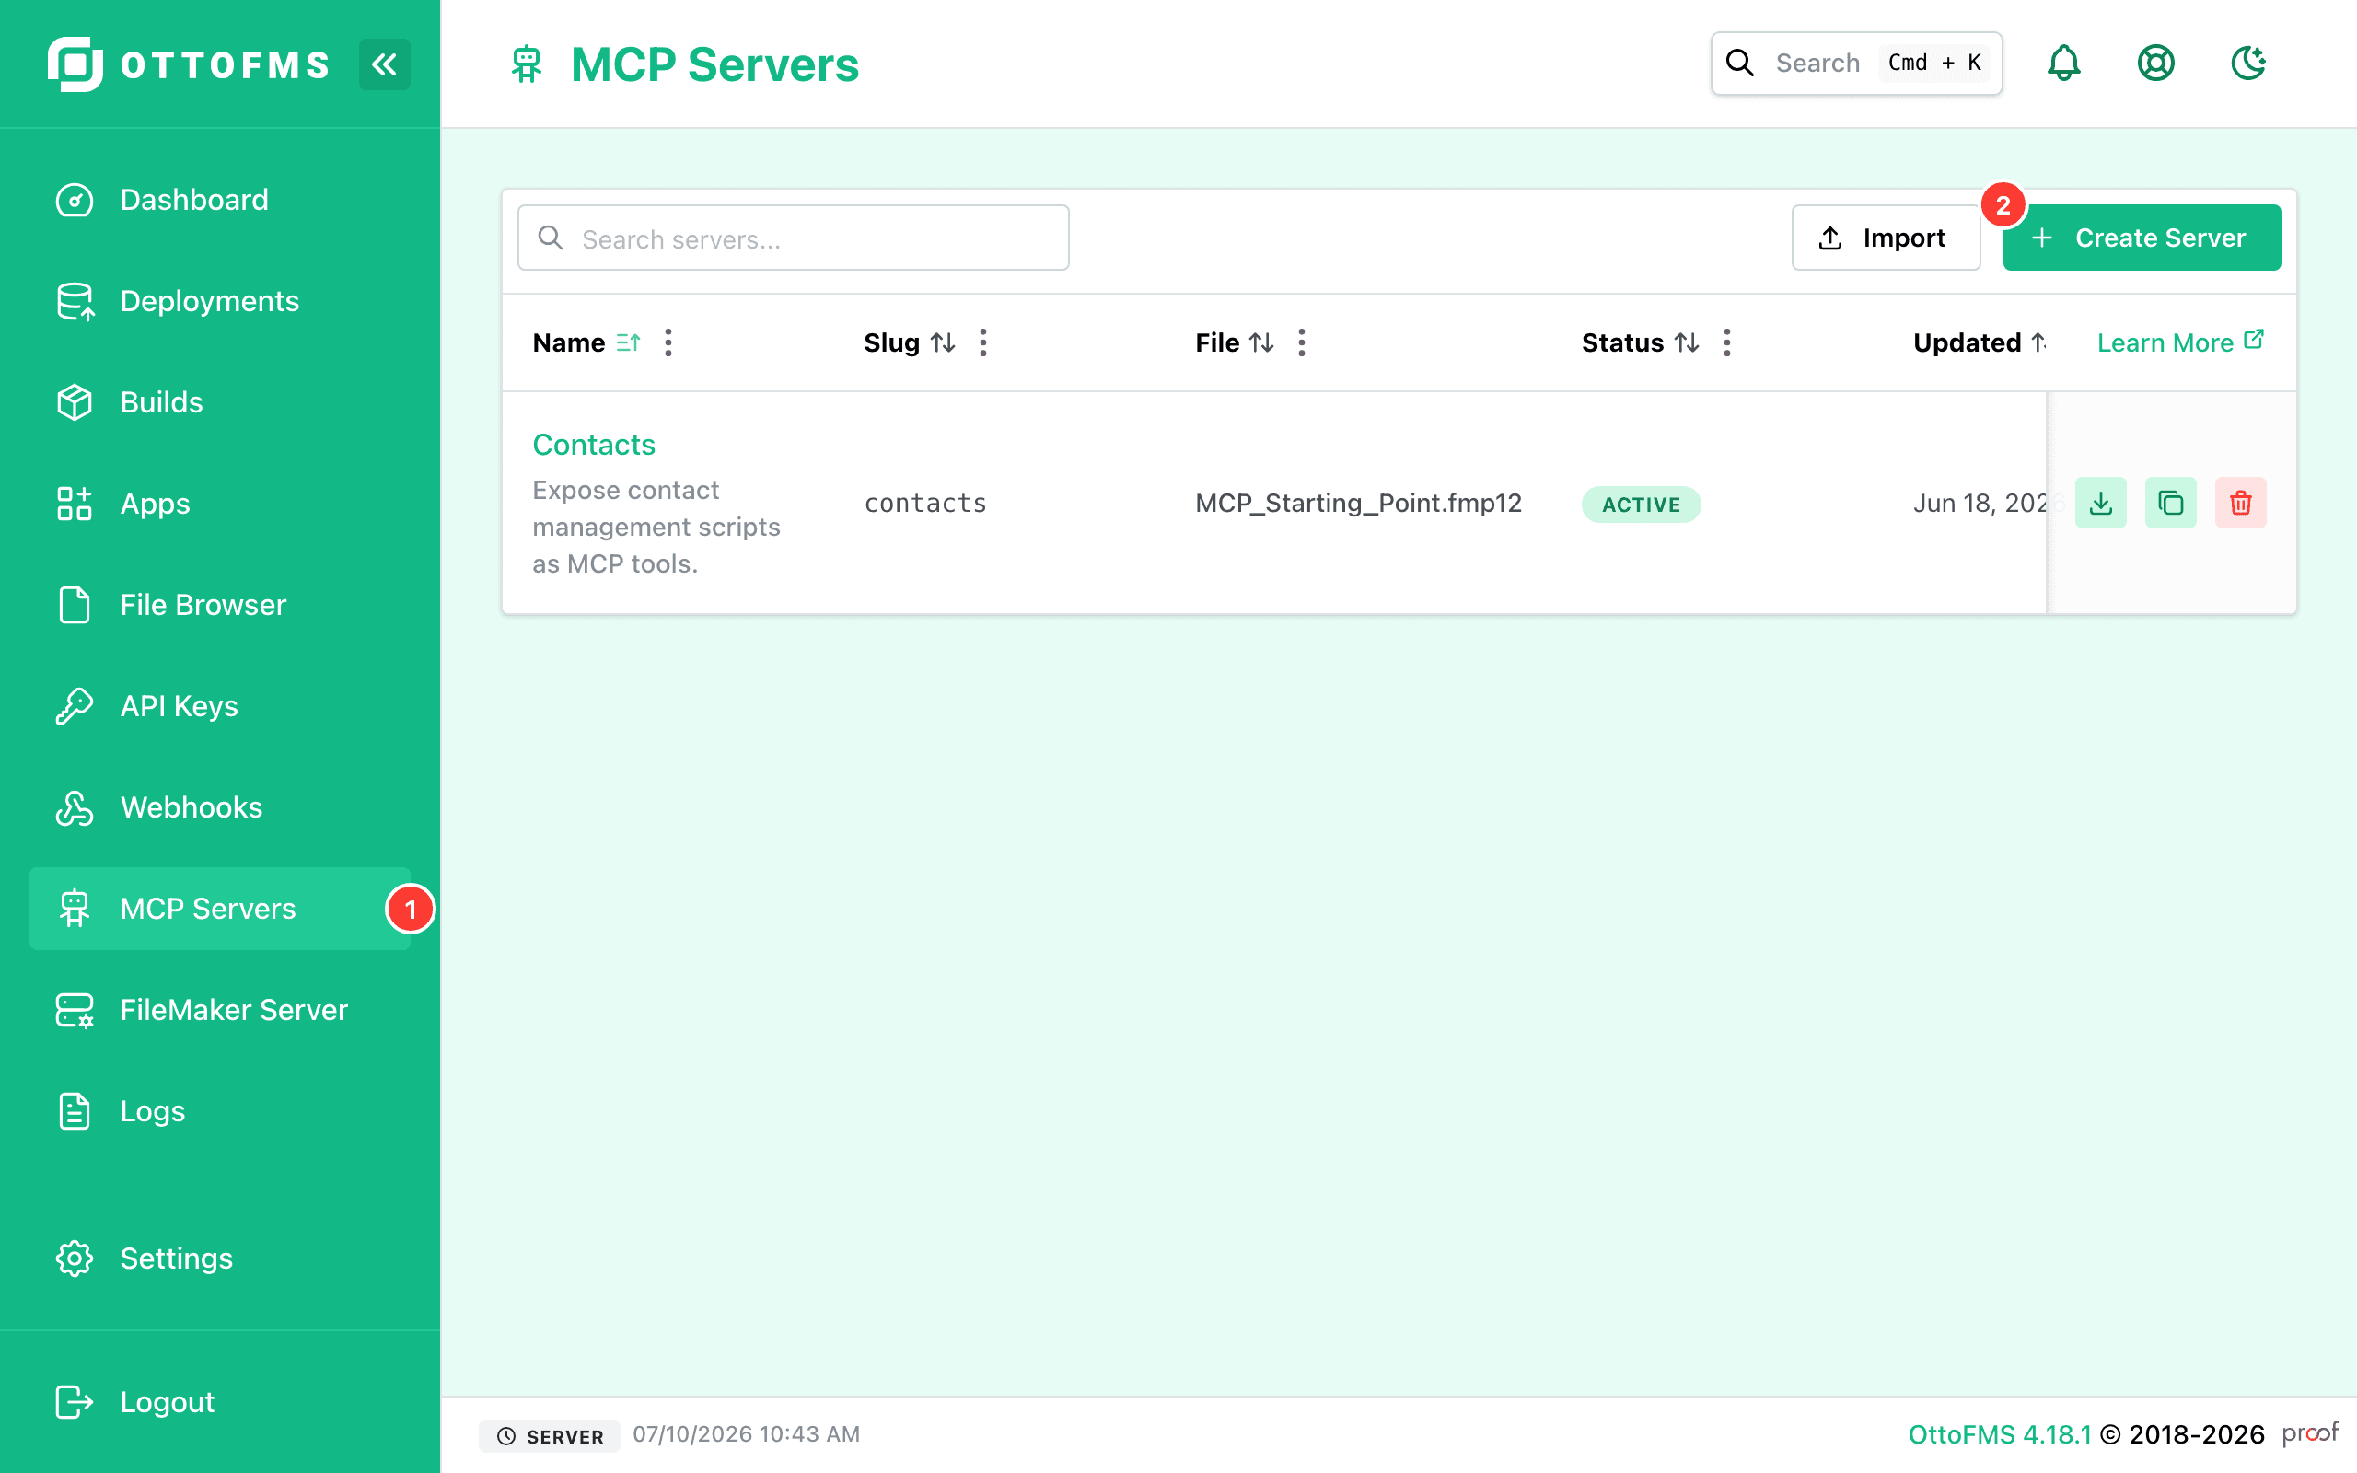The width and height of the screenshot is (2357, 1473).
Task: Click the contacts slug cell
Action: (x=925, y=503)
